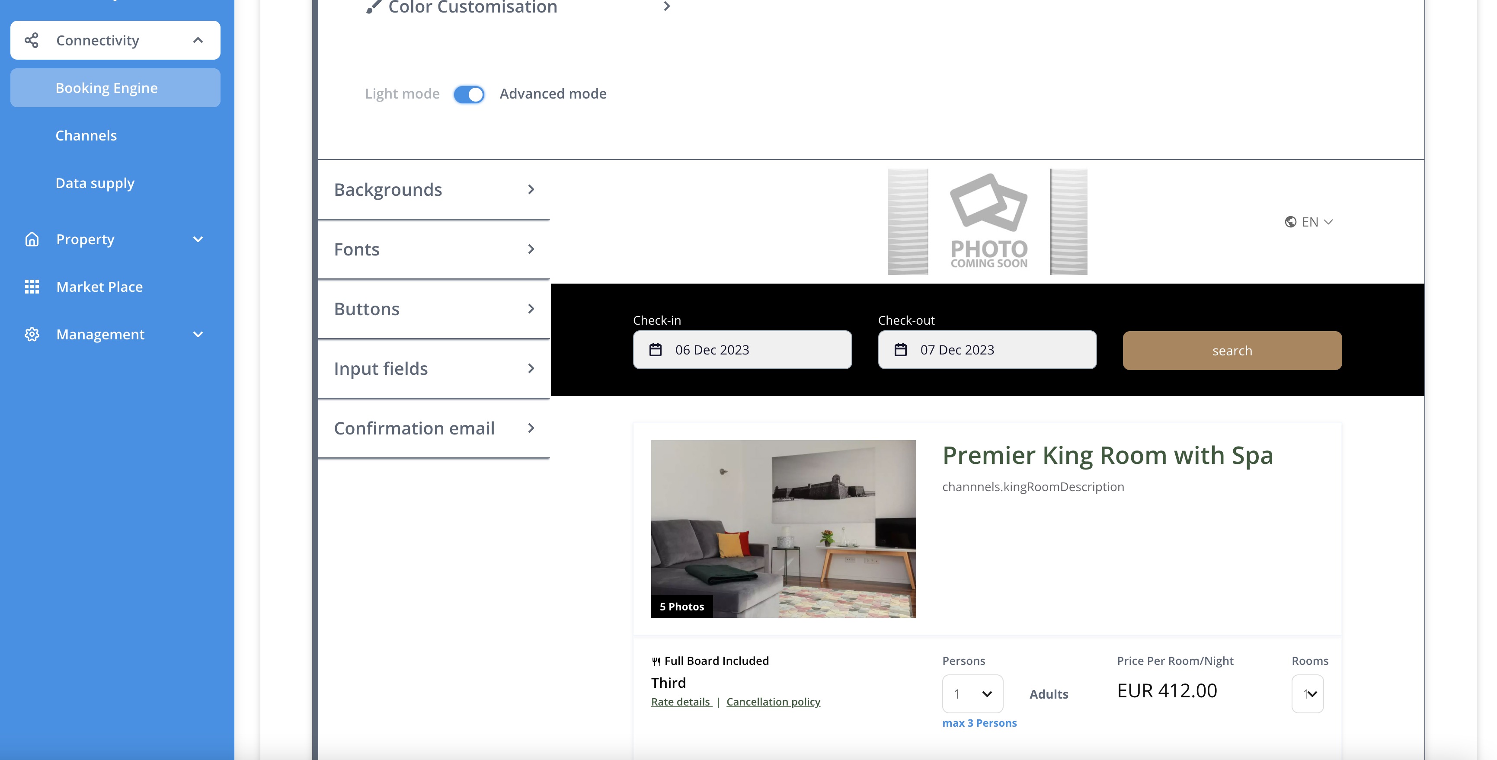Open the Rooms quantity dropdown
The height and width of the screenshot is (760, 1497).
coord(1308,693)
